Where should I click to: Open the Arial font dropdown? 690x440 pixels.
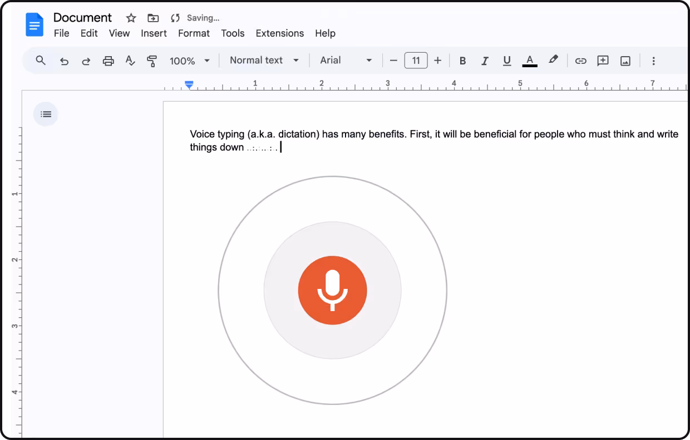coord(346,60)
